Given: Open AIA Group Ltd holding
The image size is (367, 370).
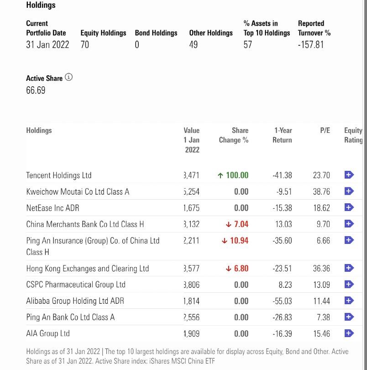Looking at the screenshot, I should point(48,333).
